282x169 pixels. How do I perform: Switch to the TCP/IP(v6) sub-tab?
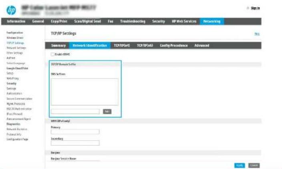coord(145,46)
